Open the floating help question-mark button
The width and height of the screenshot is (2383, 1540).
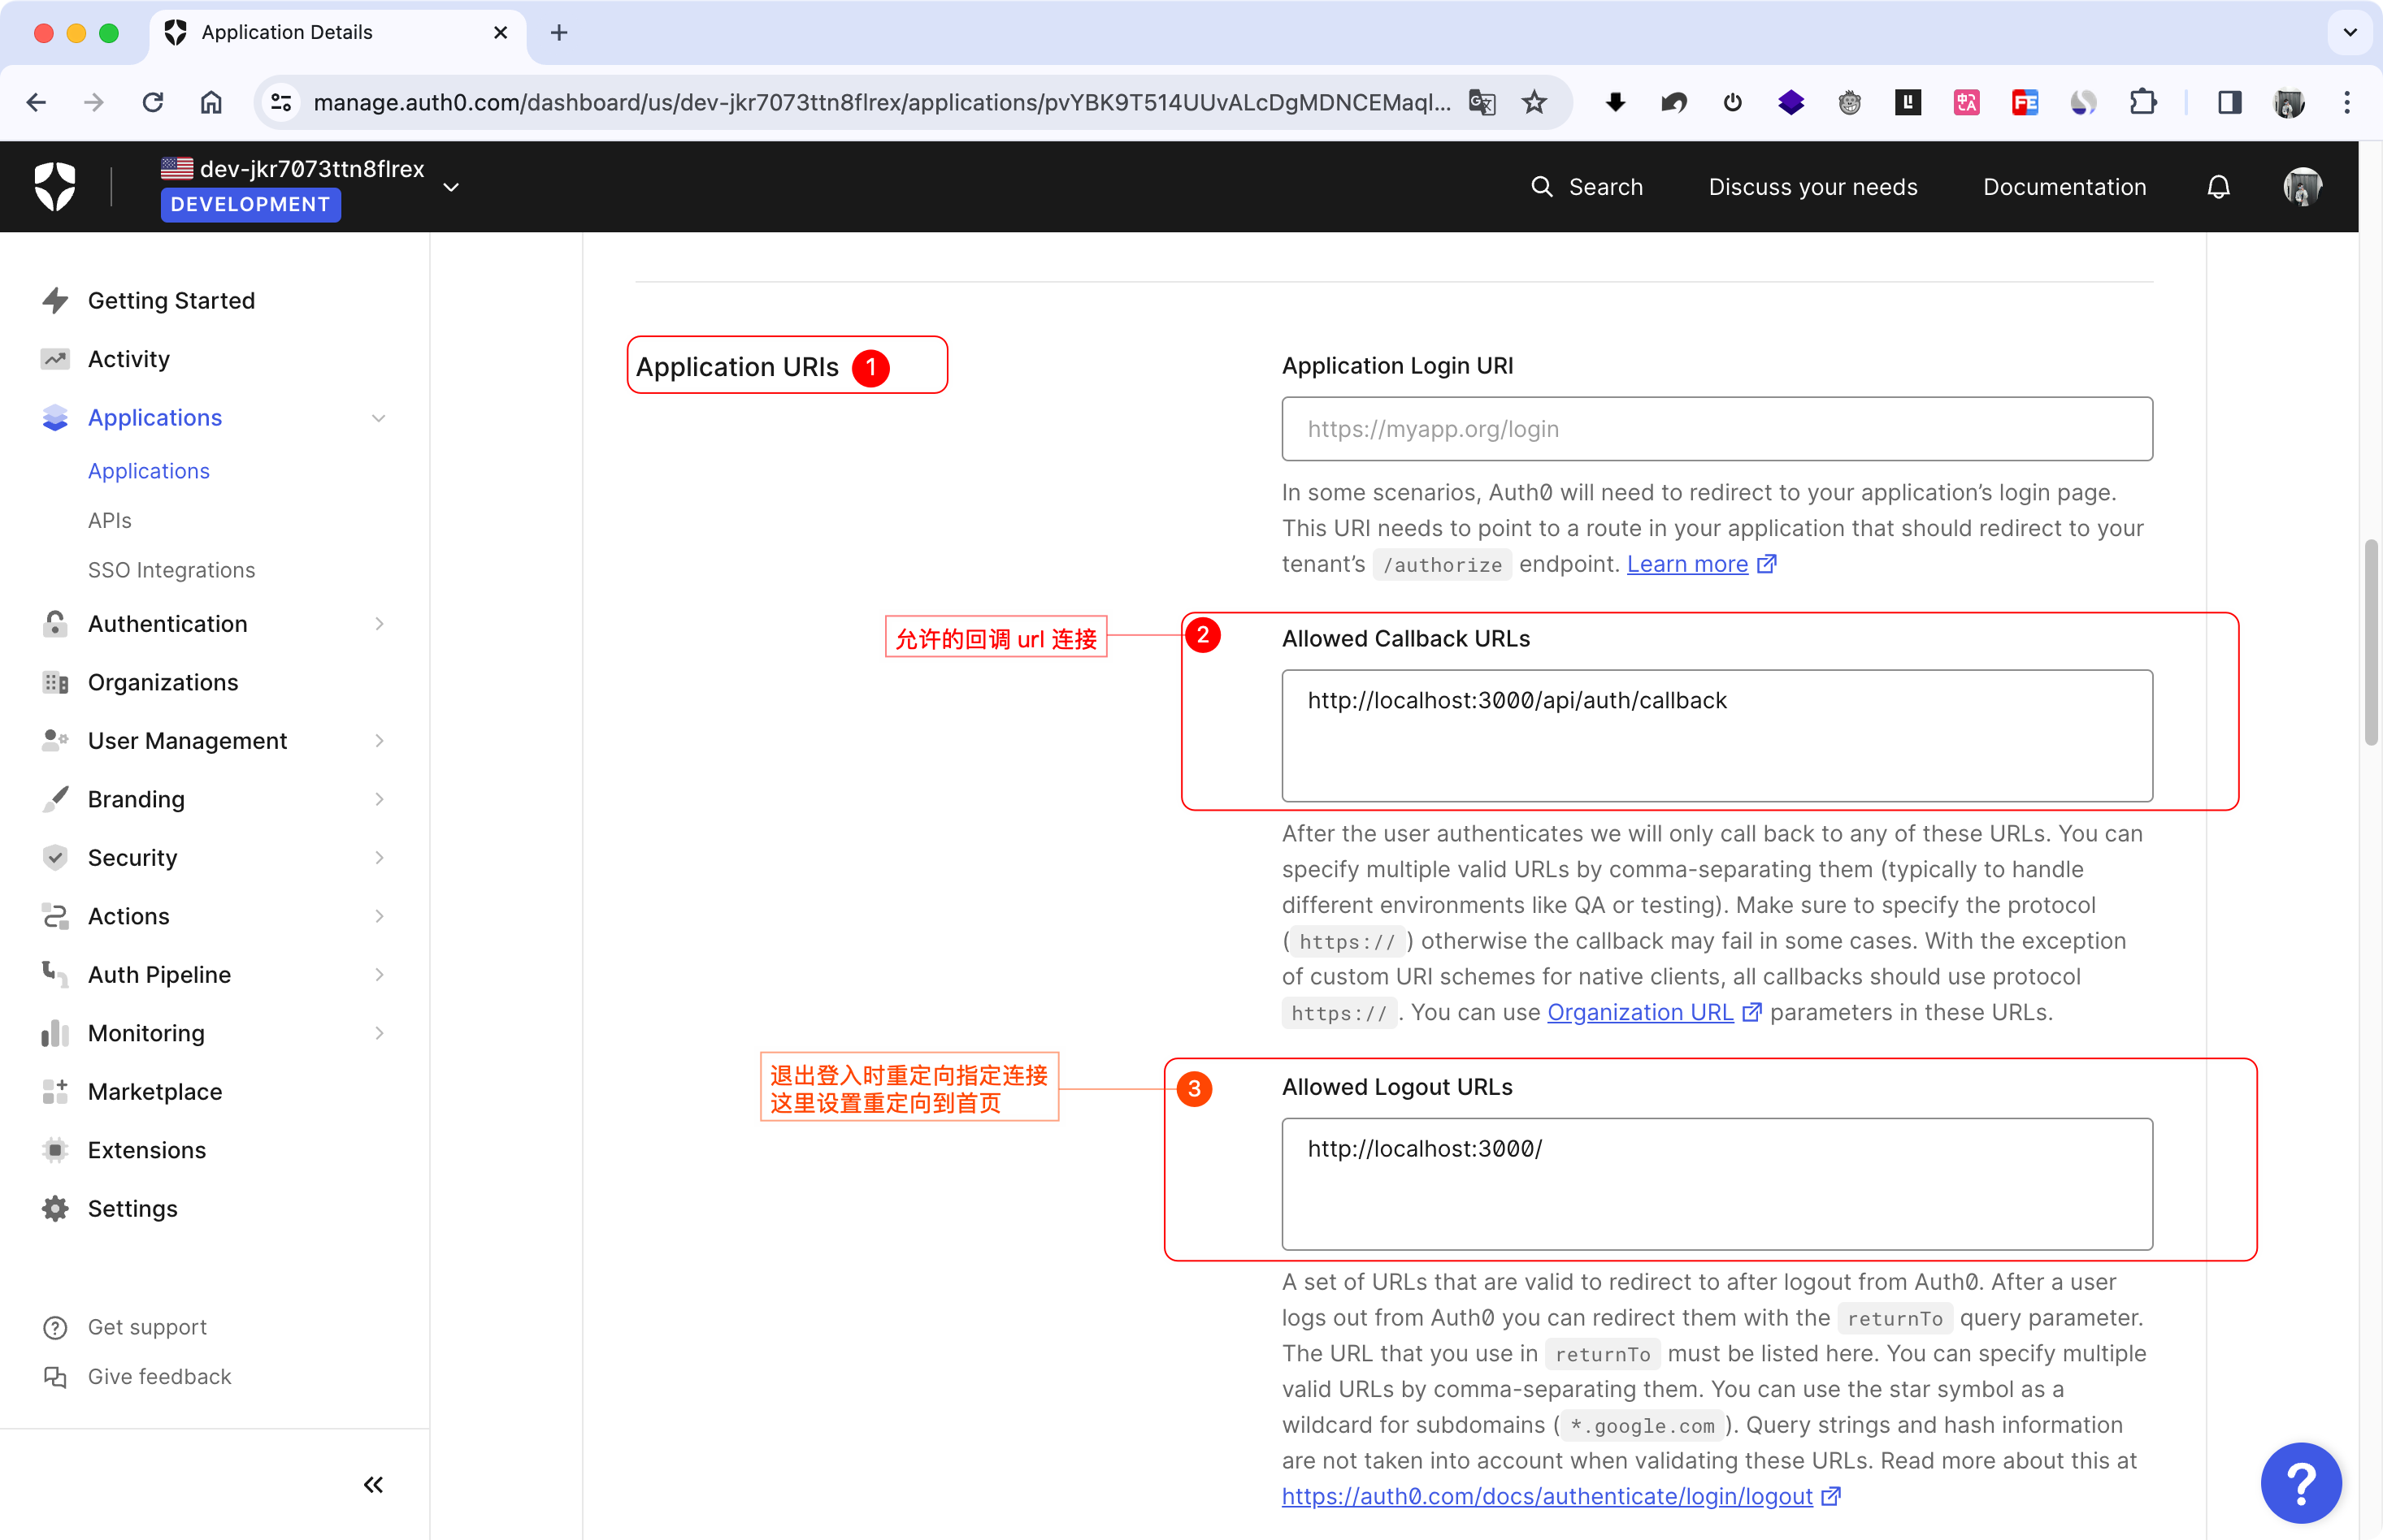click(2301, 1483)
